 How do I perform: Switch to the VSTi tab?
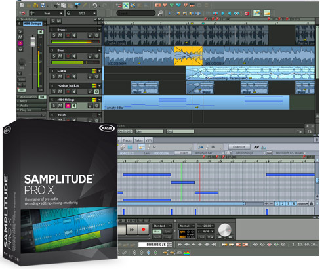point(148,140)
